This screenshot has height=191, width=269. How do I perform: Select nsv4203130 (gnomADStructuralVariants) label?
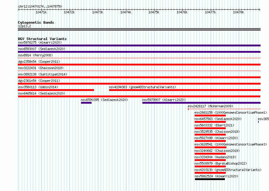click(x=228, y=170)
